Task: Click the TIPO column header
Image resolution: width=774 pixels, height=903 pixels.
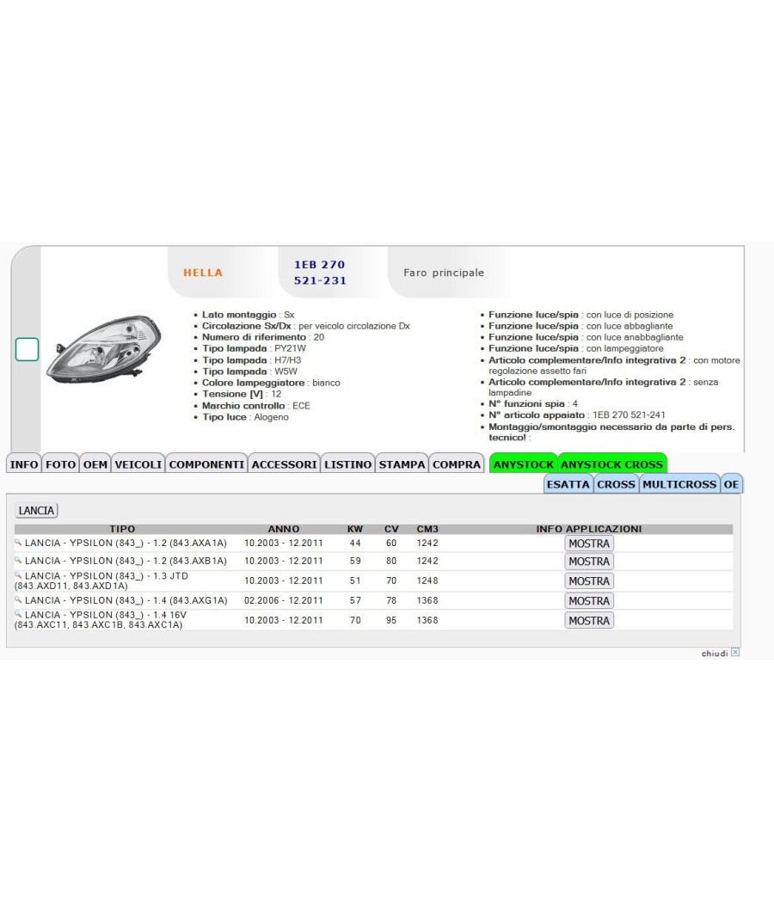Action: pos(122,529)
